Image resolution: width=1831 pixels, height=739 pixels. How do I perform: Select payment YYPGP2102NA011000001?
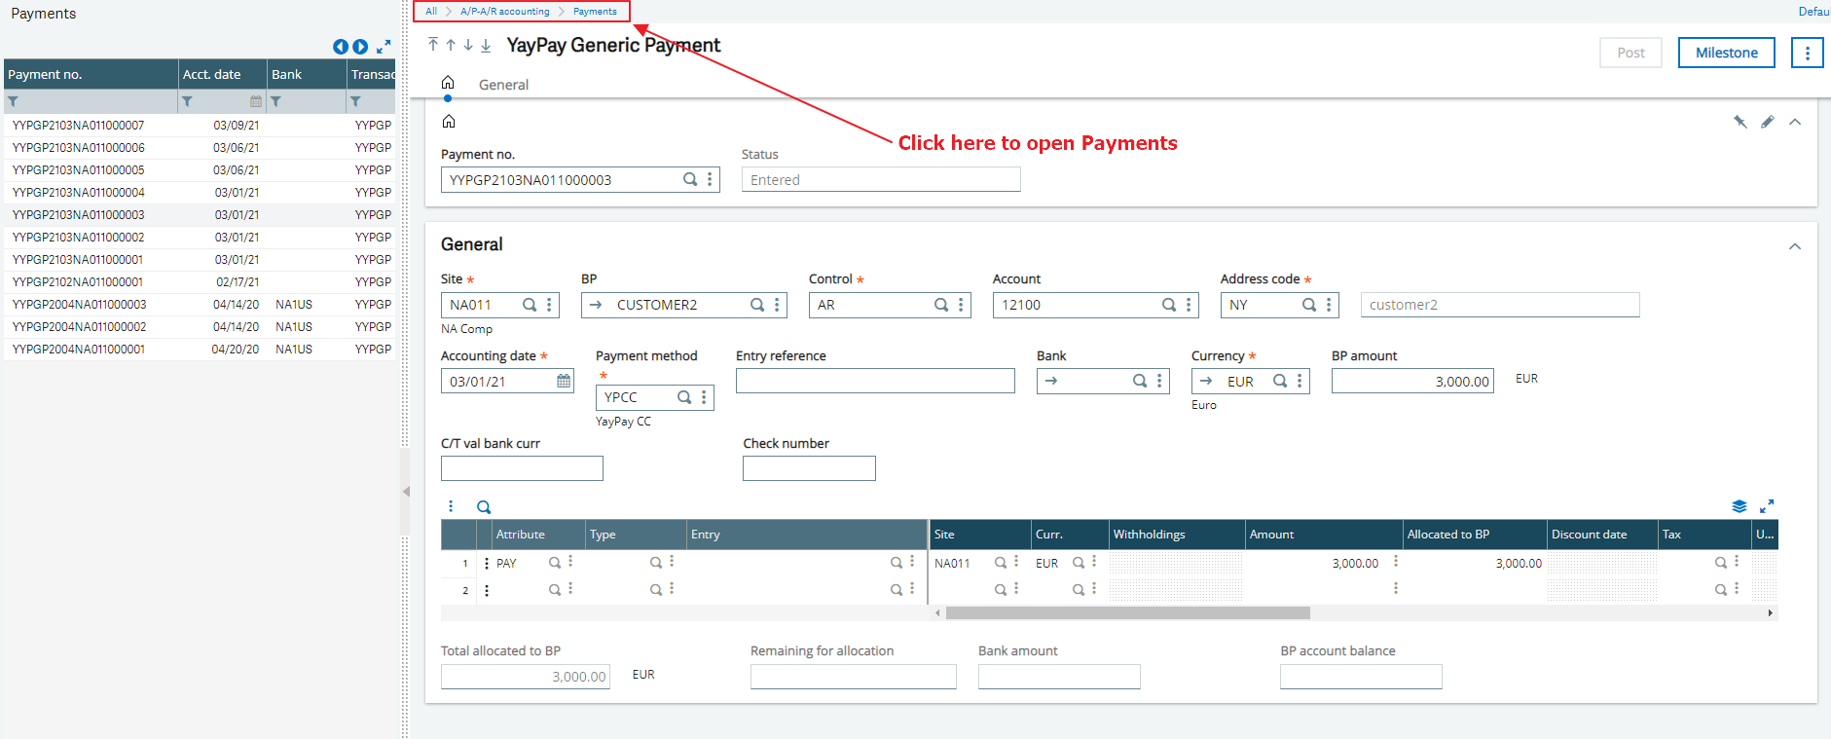point(78,282)
